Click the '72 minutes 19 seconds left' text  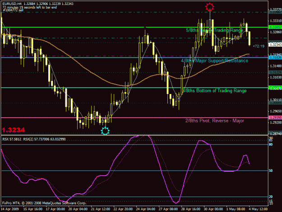tap(29, 7)
